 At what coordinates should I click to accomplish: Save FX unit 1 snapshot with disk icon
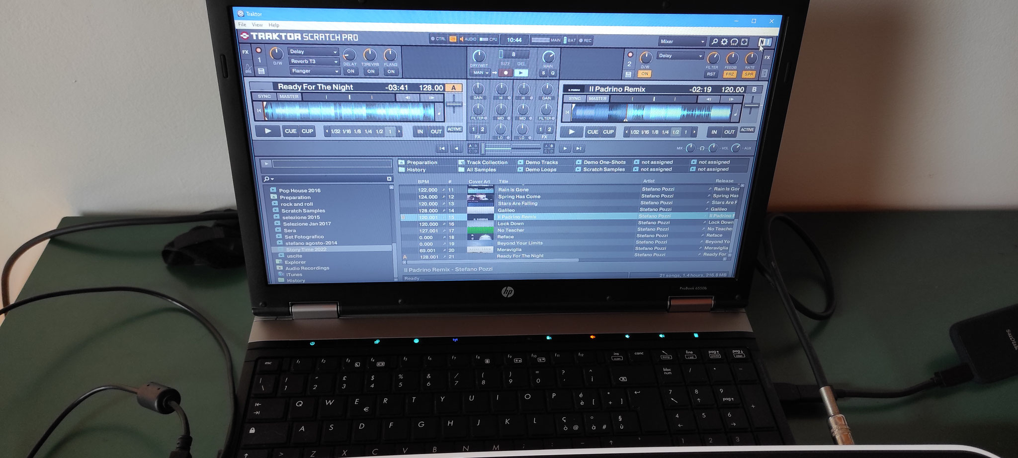point(261,72)
